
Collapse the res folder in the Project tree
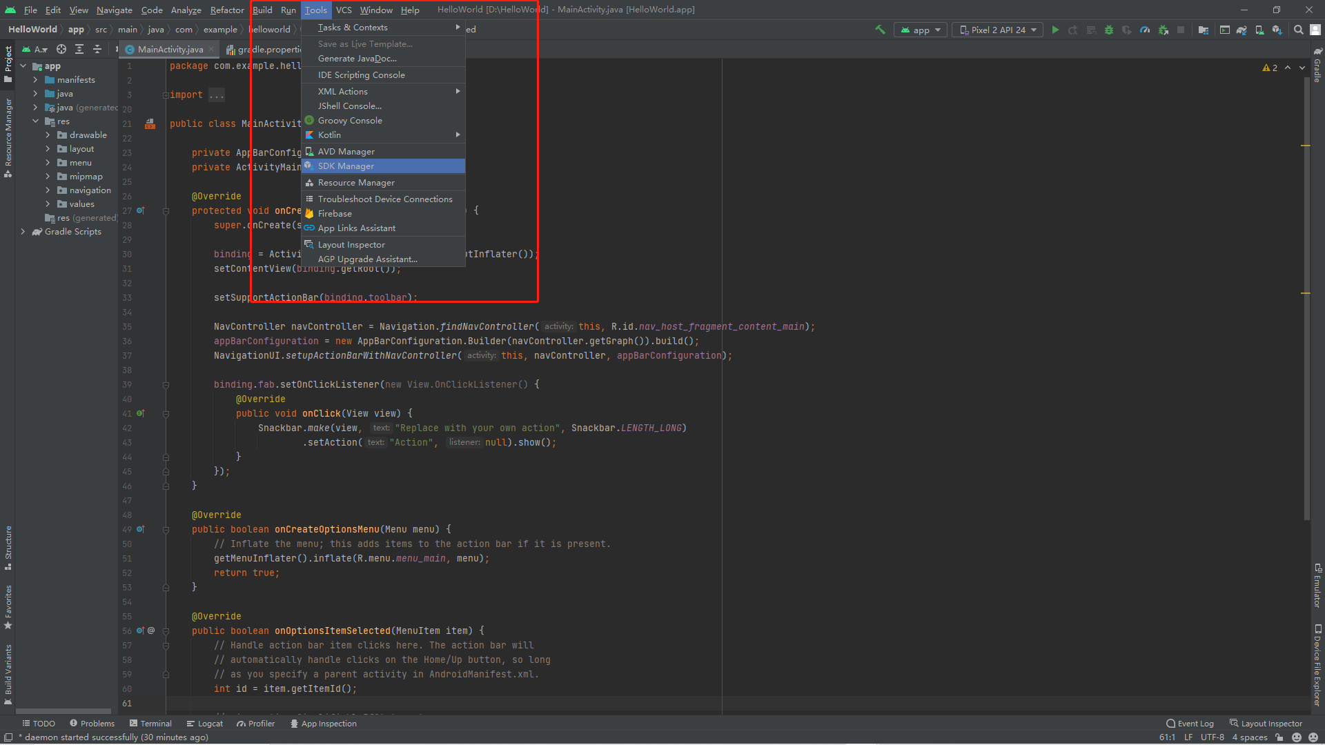tap(36, 121)
